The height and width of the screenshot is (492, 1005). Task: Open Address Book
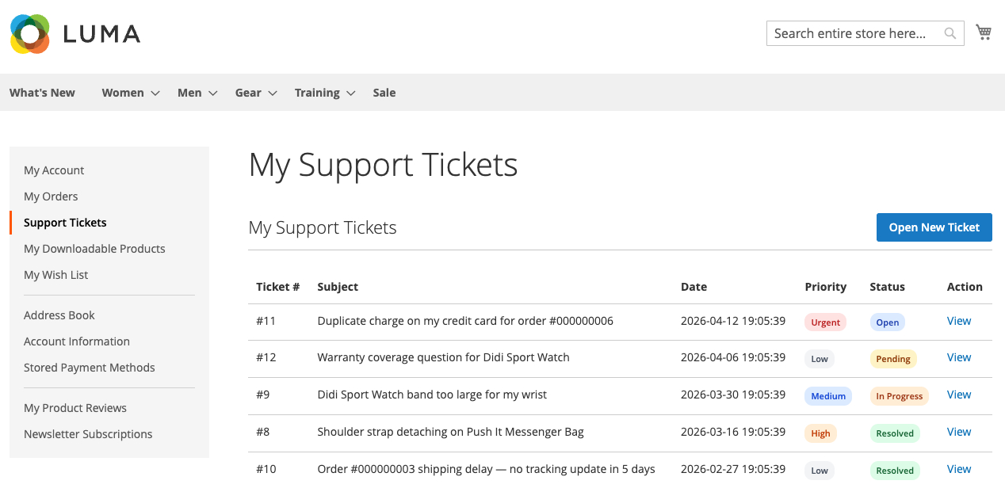pyautogui.click(x=59, y=315)
